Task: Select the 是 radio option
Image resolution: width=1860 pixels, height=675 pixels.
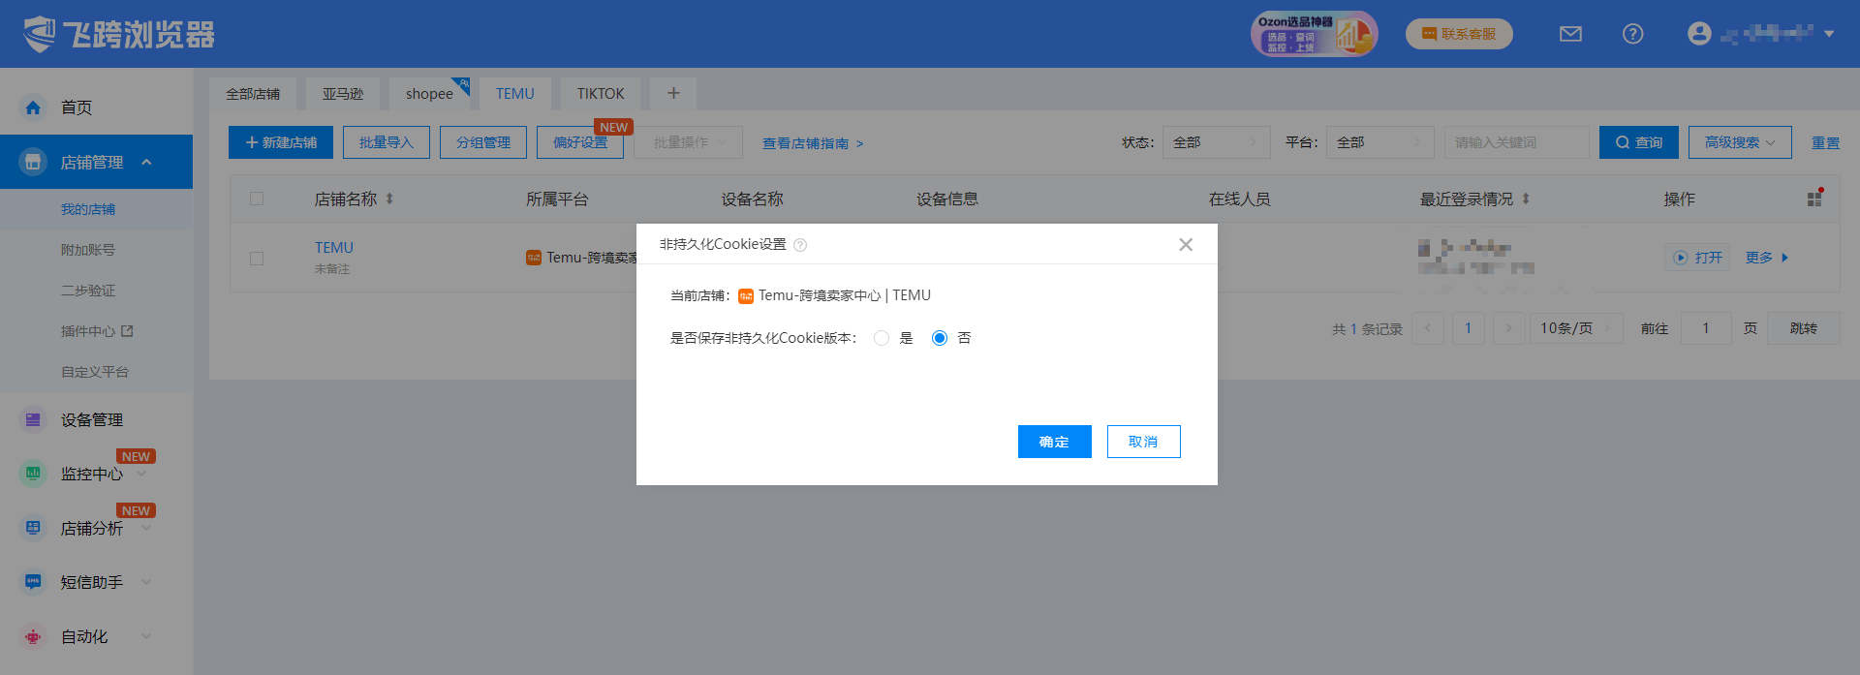Action: pos(882,338)
